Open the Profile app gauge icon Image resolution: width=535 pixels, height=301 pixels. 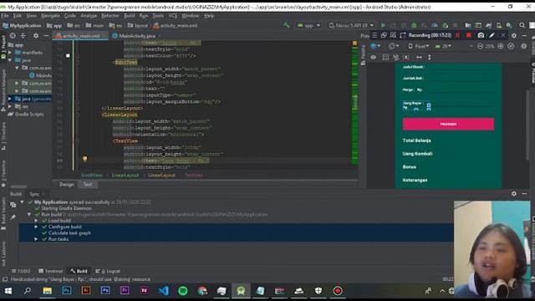point(435,25)
